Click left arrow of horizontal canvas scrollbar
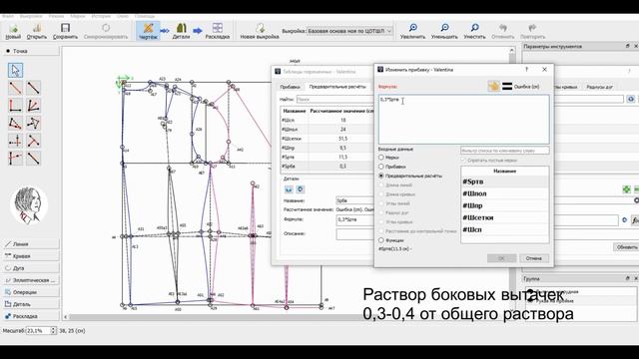The height and width of the screenshot is (359, 639). [66, 317]
